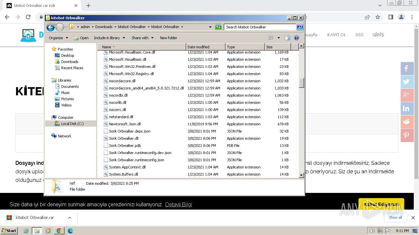
Task: Click Open in Explorer toolbar
Action: pos(81,38)
